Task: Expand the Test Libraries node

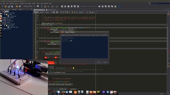Action: pos(3,21)
